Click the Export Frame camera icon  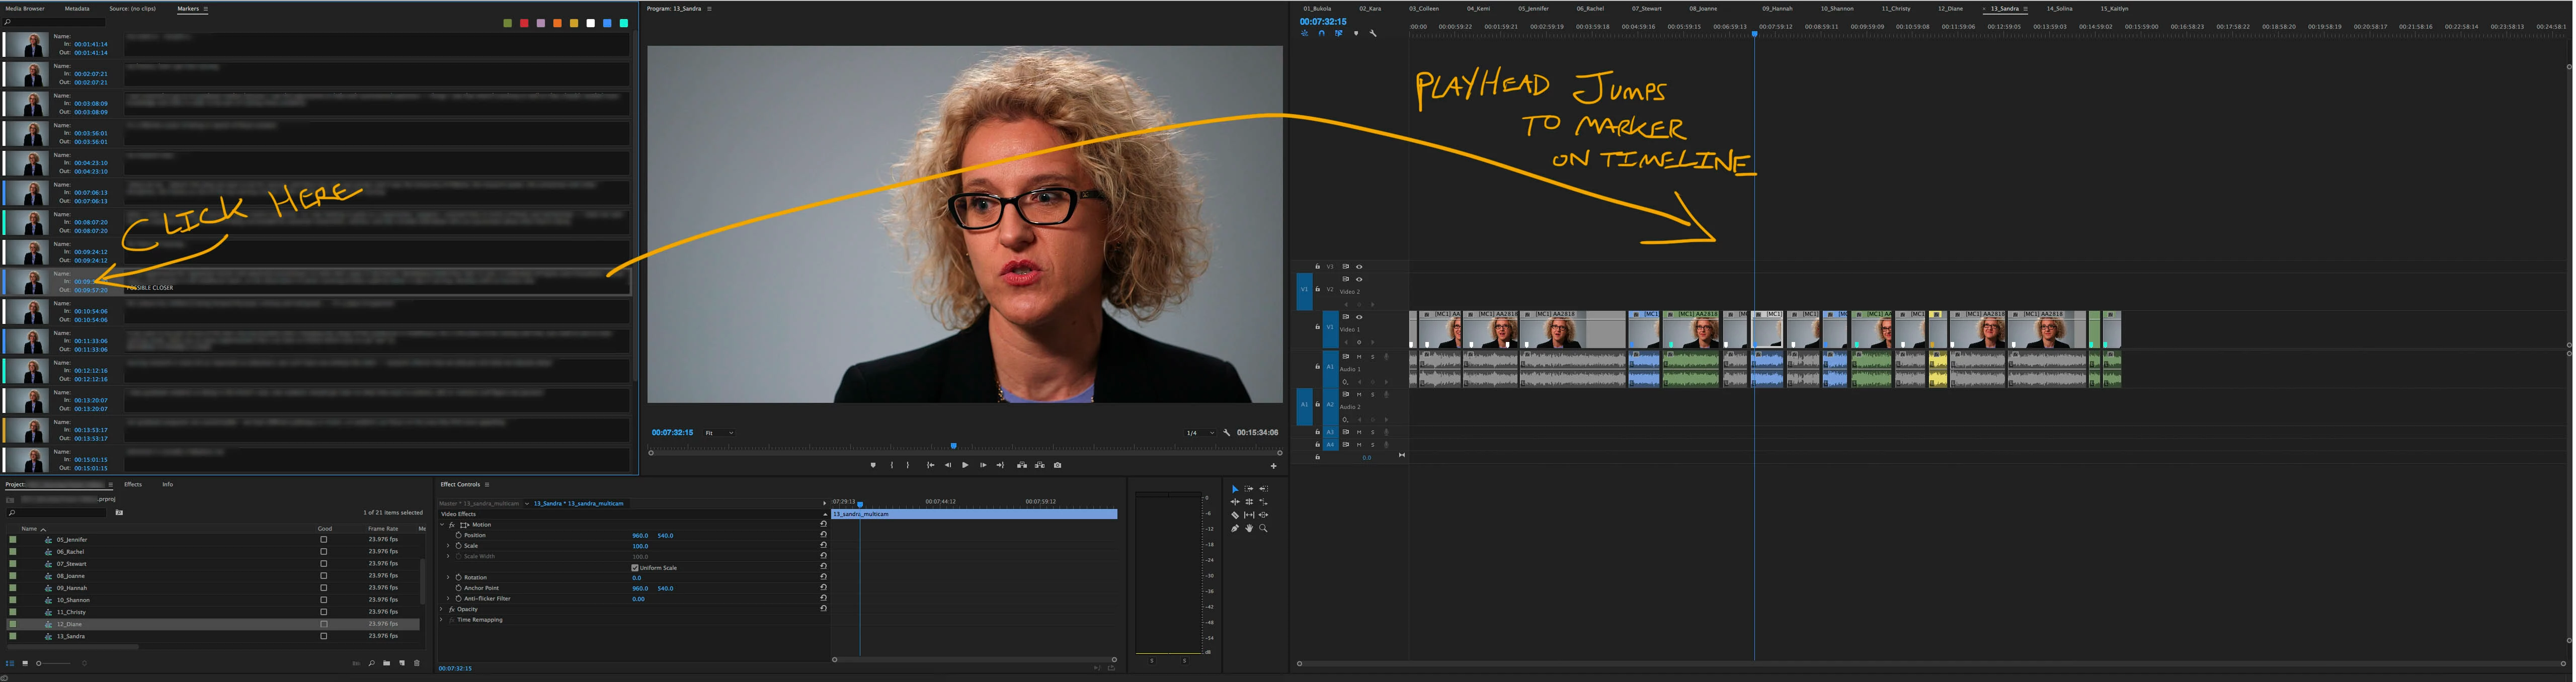click(1058, 465)
